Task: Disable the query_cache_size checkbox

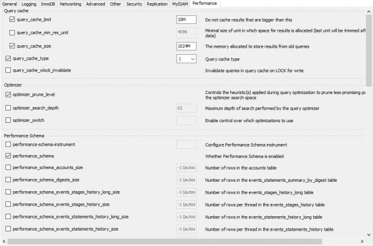Action: (12, 46)
